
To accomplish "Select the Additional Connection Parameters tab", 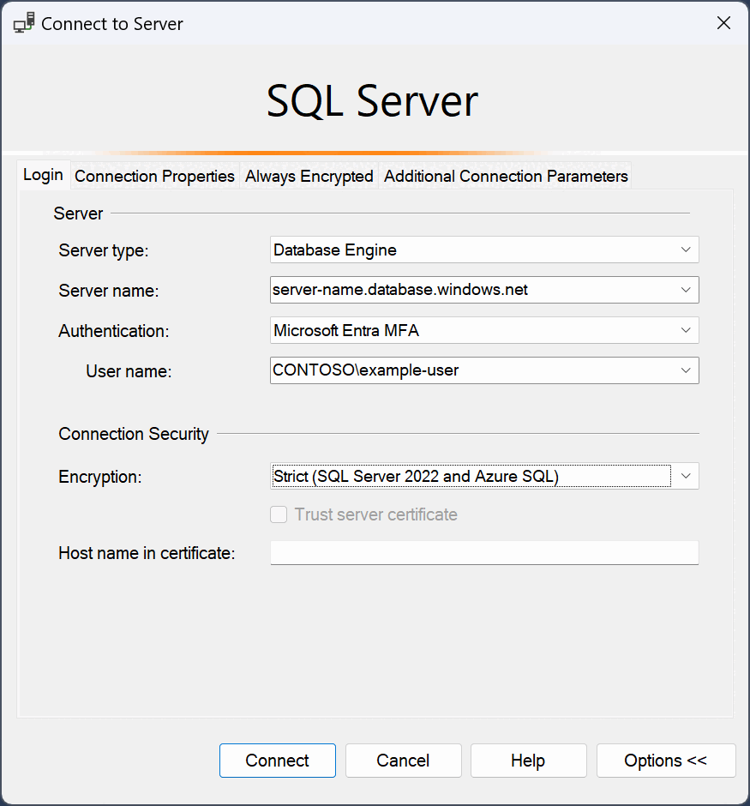I will 506,177.
